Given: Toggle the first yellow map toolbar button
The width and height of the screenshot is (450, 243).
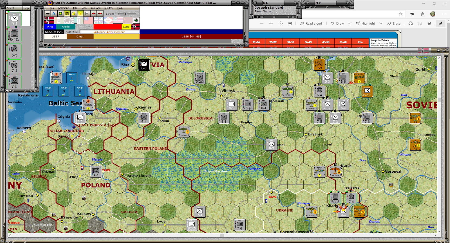Looking at the screenshot, I should [67, 13].
